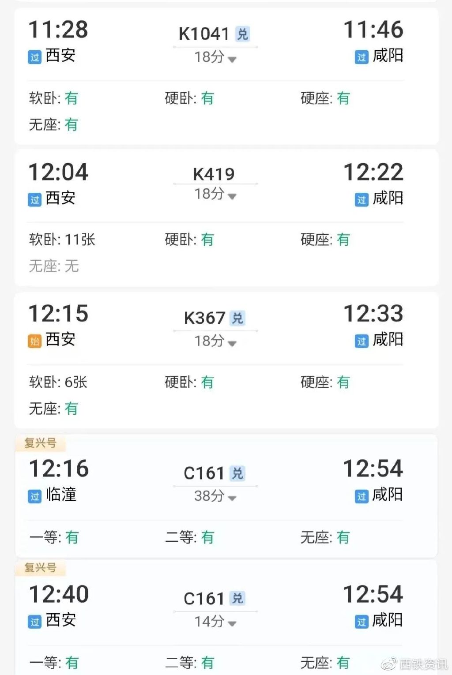Expand the 14分 stop list for C161
Screen dimensions: 452x675
coord(215,622)
